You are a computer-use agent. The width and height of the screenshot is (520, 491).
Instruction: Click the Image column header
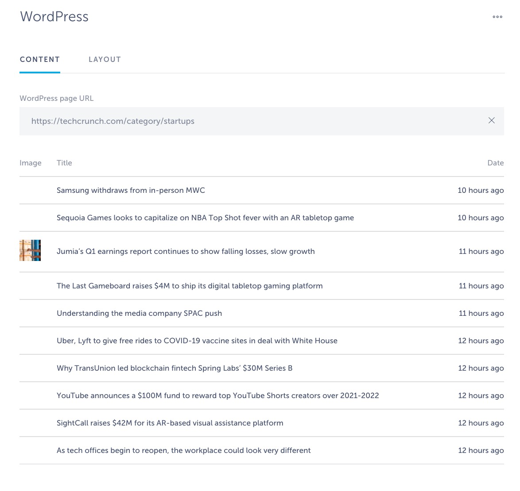[31, 163]
